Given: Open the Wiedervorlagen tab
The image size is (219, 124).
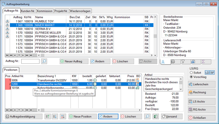Looking at the screenshot, I should click(80, 11).
